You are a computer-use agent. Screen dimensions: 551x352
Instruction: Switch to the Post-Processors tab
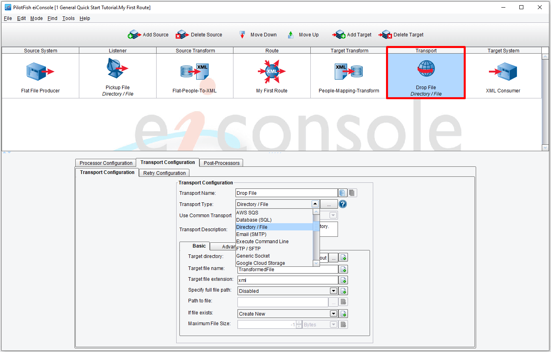tap(221, 163)
